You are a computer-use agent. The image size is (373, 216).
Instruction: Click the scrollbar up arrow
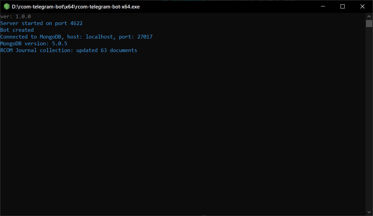pyautogui.click(x=369, y=17)
